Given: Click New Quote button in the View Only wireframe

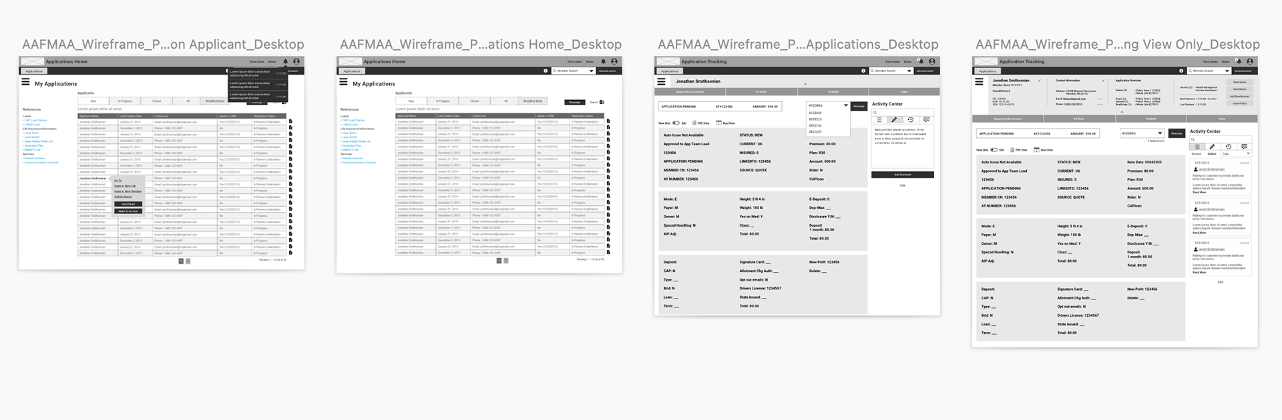Looking at the screenshot, I should [1240, 82].
